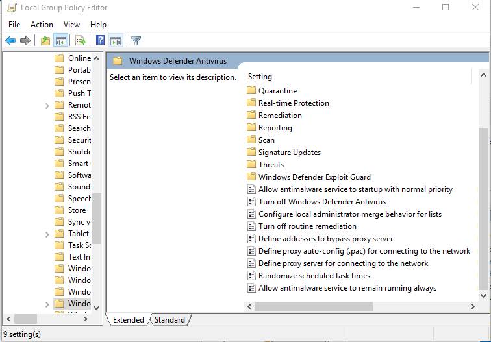Image resolution: width=491 pixels, height=342 pixels.
Task: Click the Forward arrow toolbar icon
Action: (x=25, y=41)
